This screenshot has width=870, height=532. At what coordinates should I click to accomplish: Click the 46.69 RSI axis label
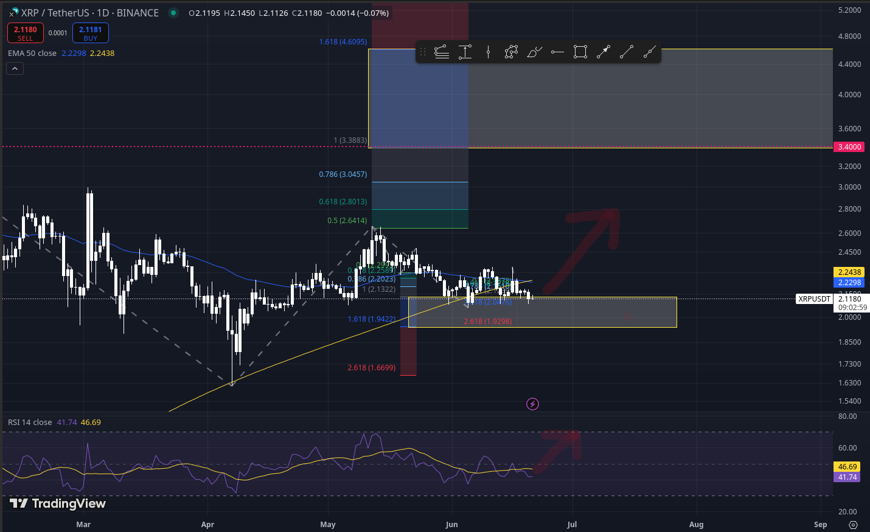pos(847,466)
